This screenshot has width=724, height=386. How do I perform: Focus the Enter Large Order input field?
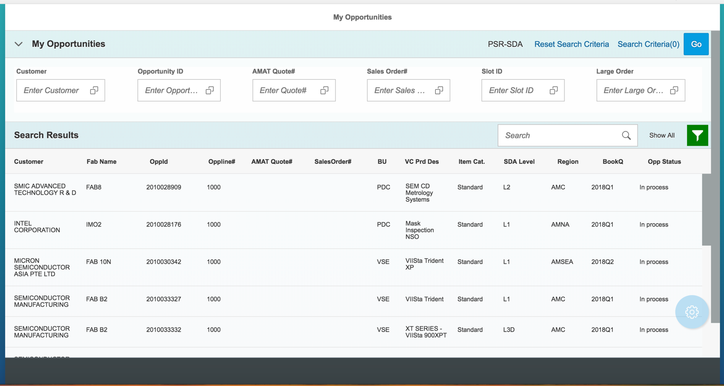click(x=641, y=90)
